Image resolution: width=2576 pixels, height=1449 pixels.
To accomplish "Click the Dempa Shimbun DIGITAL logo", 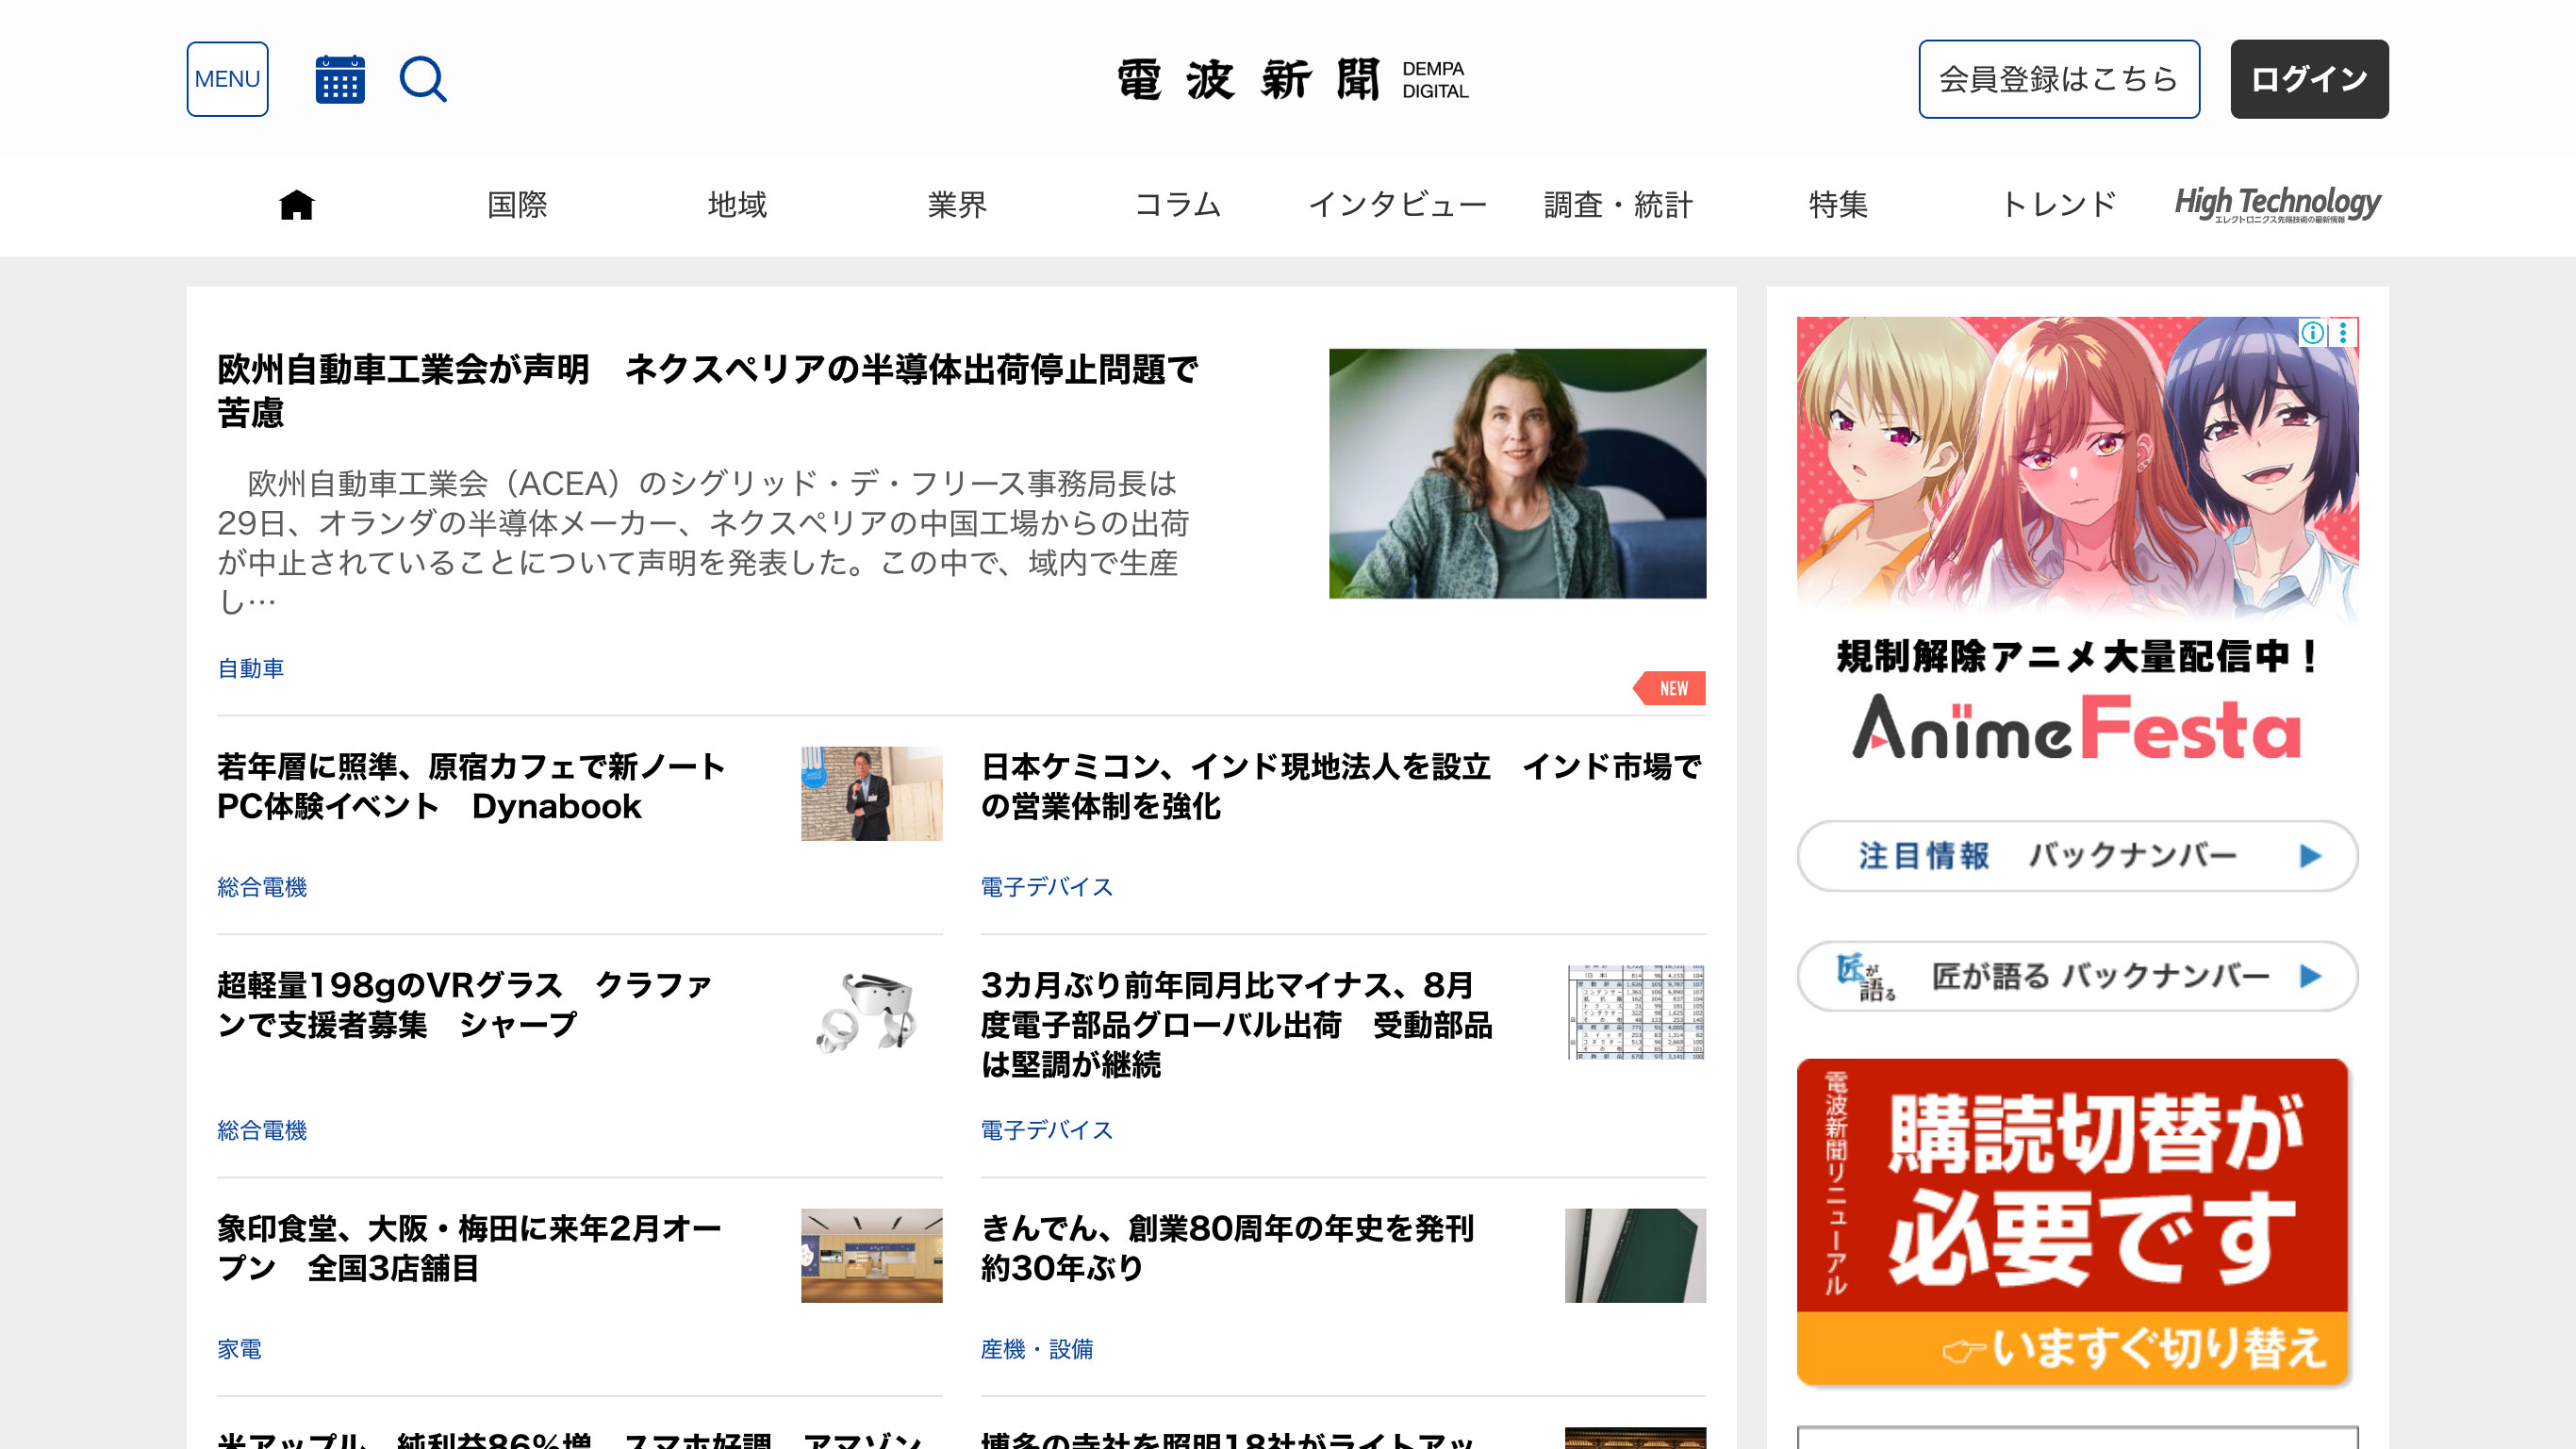I will 1290,79.
